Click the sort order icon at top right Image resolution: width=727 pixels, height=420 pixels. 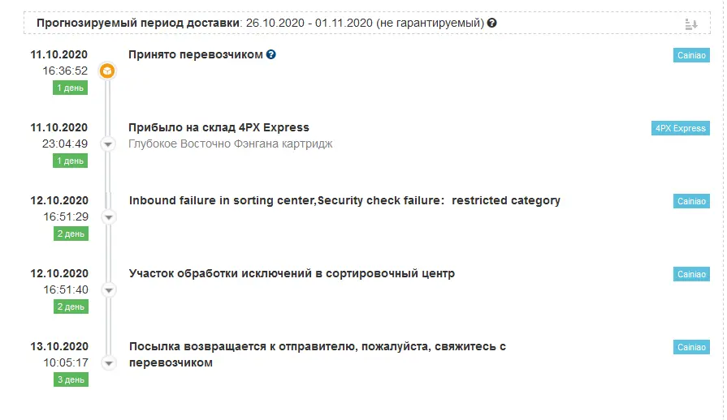[690, 24]
